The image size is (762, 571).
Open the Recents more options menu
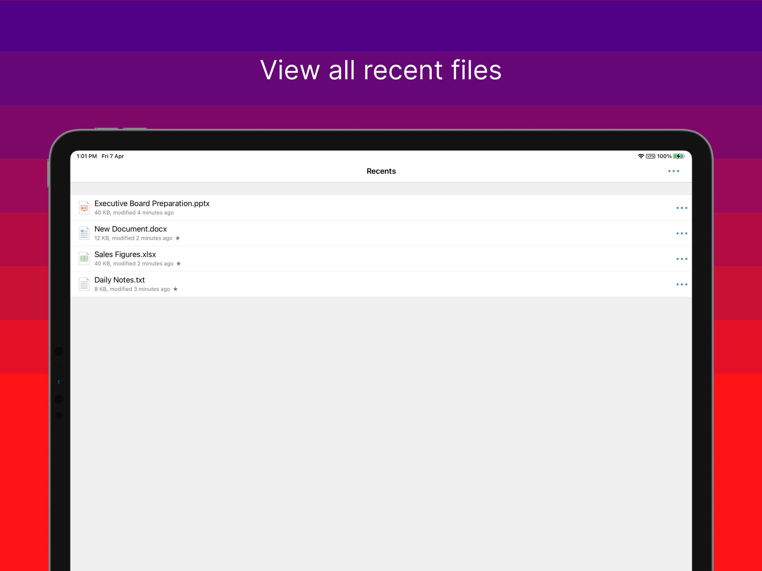click(x=674, y=171)
